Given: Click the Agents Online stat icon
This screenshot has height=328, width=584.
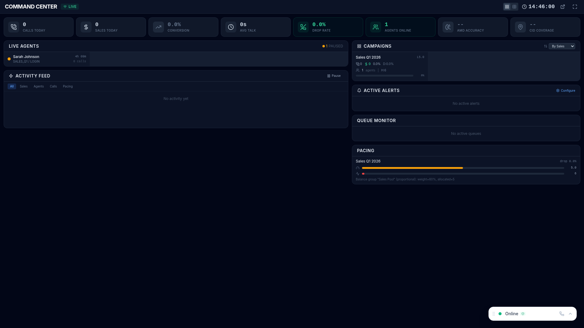Looking at the screenshot, I should coord(375,27).
